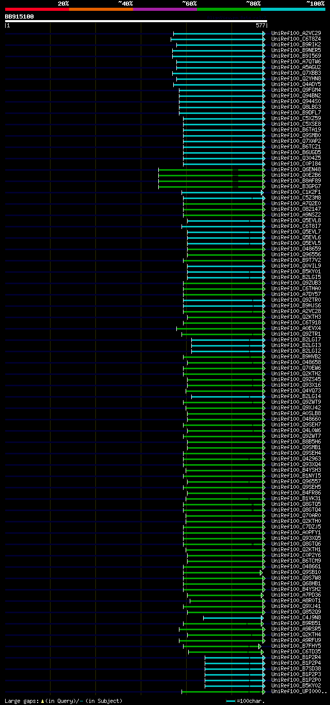Screen dimensions: 330x705
Task: Open hit UniRef100_B9HJS6
Action: 296,305
